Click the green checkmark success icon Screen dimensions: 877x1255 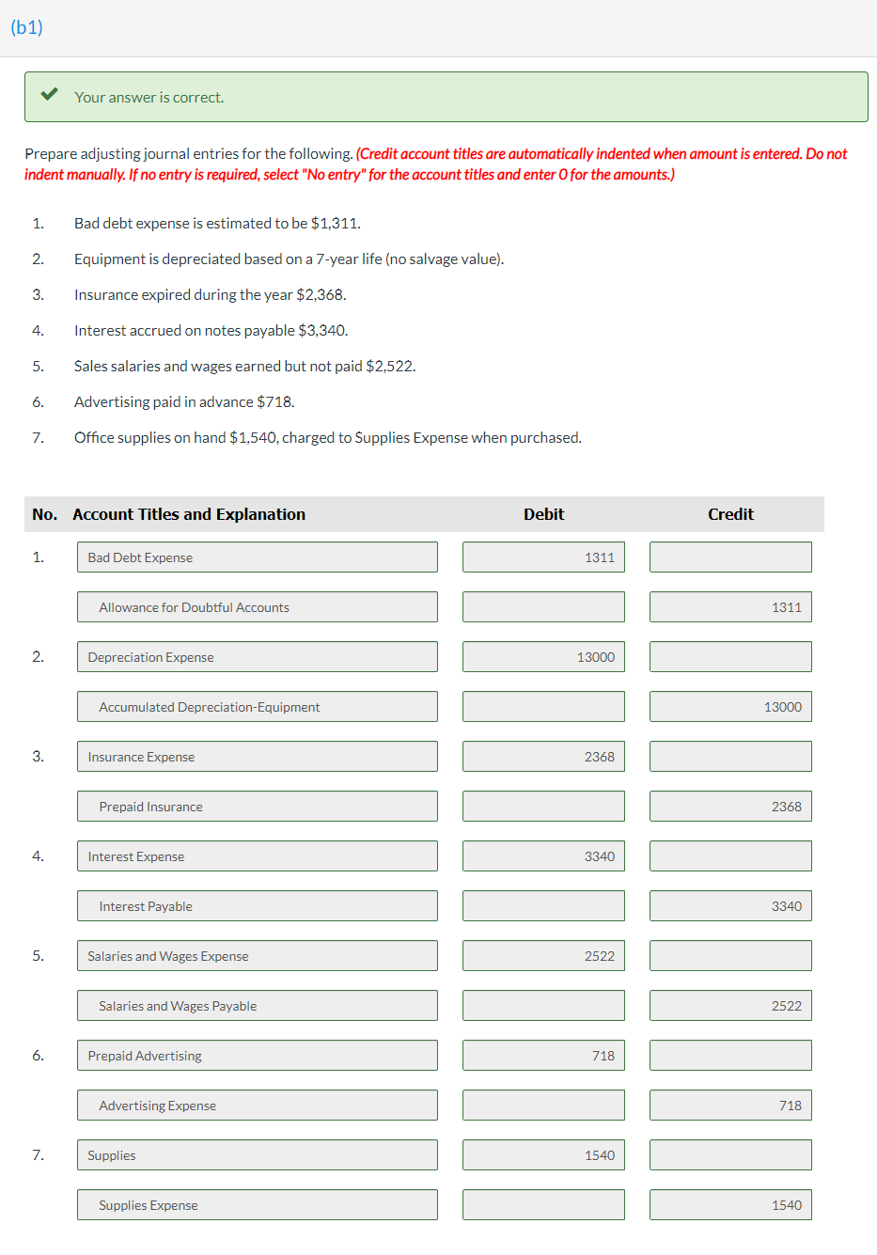(50, 96)
